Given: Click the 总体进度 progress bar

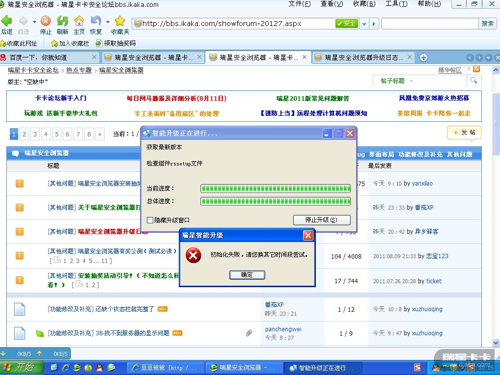Looking at the screenshot, I should tap(276, 201).
